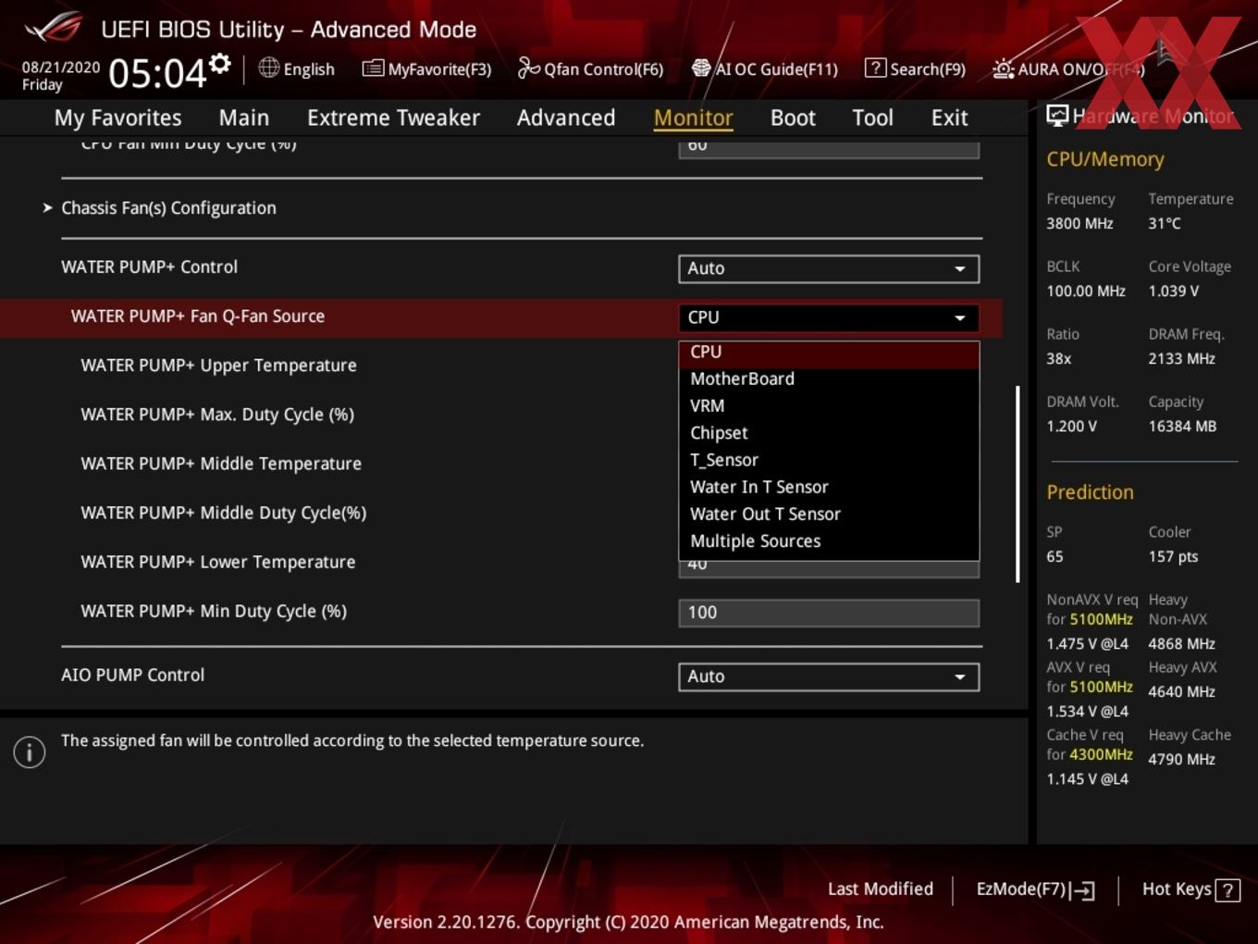Click the settings list scrollbar
This screenshot has width=1258, height=944.
point(1017,484)
